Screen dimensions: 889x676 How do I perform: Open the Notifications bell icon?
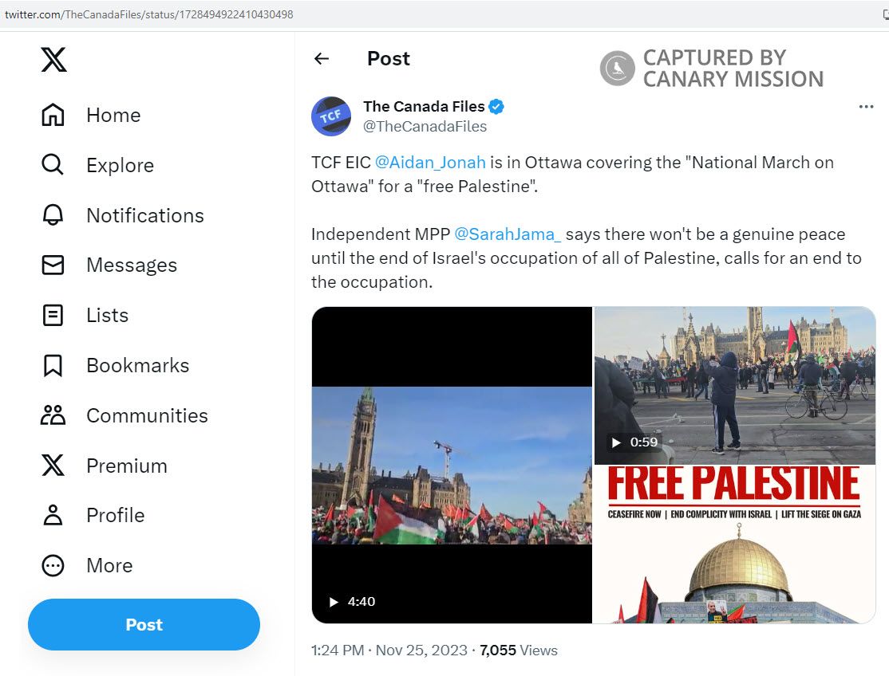tap(53, 215)
